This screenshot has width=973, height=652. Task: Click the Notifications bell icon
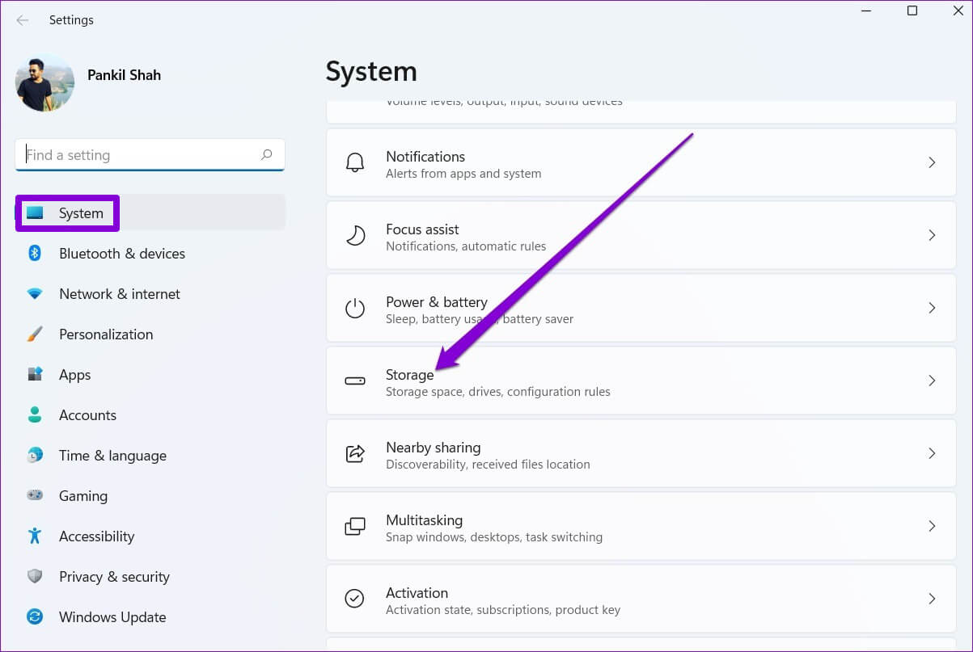[x=355, y=163]
